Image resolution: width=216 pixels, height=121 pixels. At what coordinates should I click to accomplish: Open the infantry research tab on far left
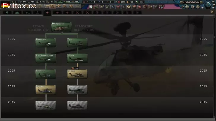[x=7, y=13]
